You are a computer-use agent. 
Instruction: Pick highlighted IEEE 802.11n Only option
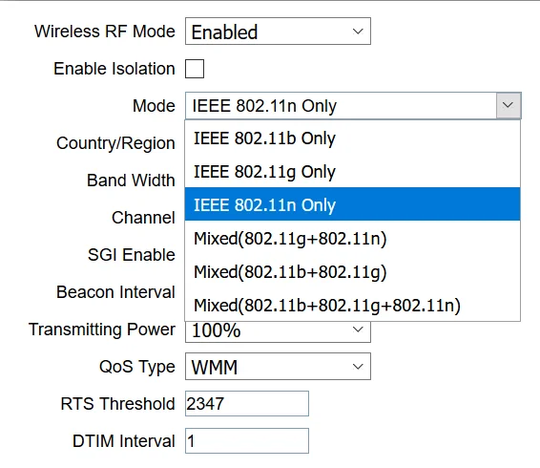click(x=352, y=204)
